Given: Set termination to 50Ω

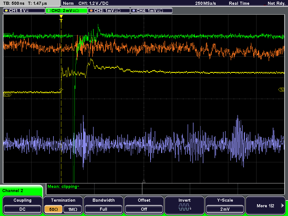Looking at the screenshot, I should (53, 209).
